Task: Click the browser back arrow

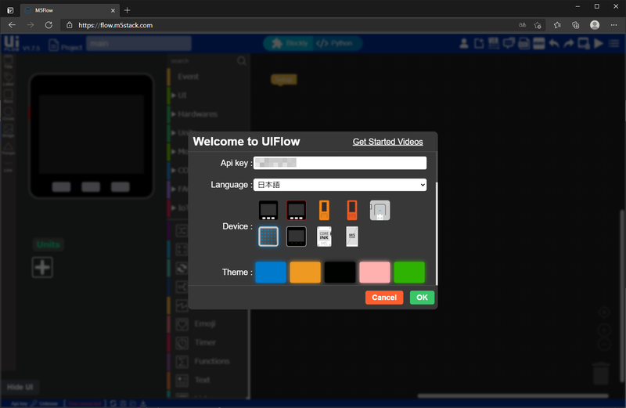Action: point(12,25)
